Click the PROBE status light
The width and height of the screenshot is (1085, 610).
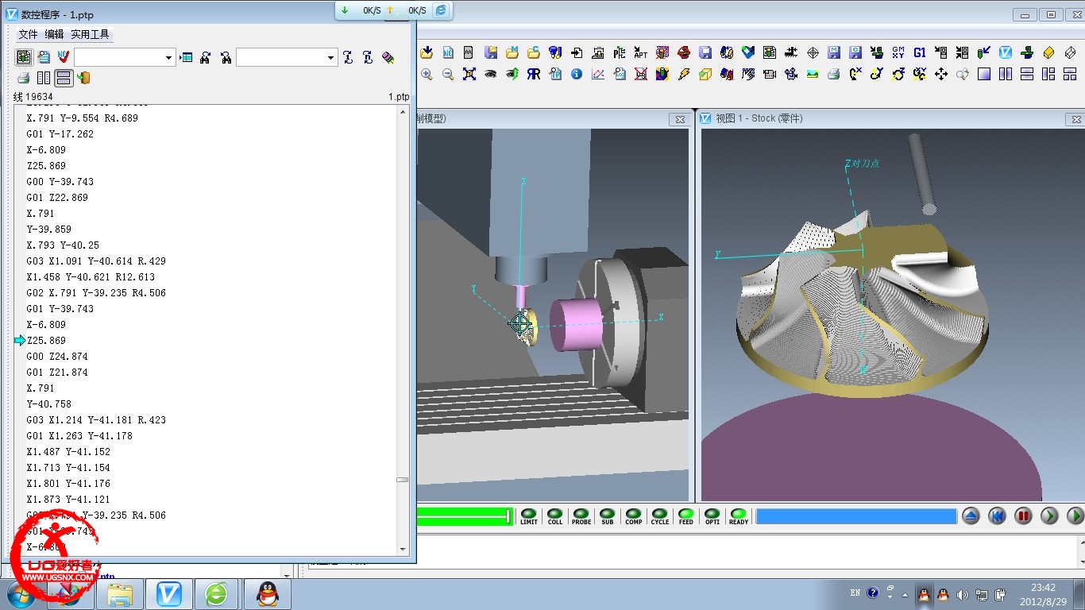tap(581, 516)
